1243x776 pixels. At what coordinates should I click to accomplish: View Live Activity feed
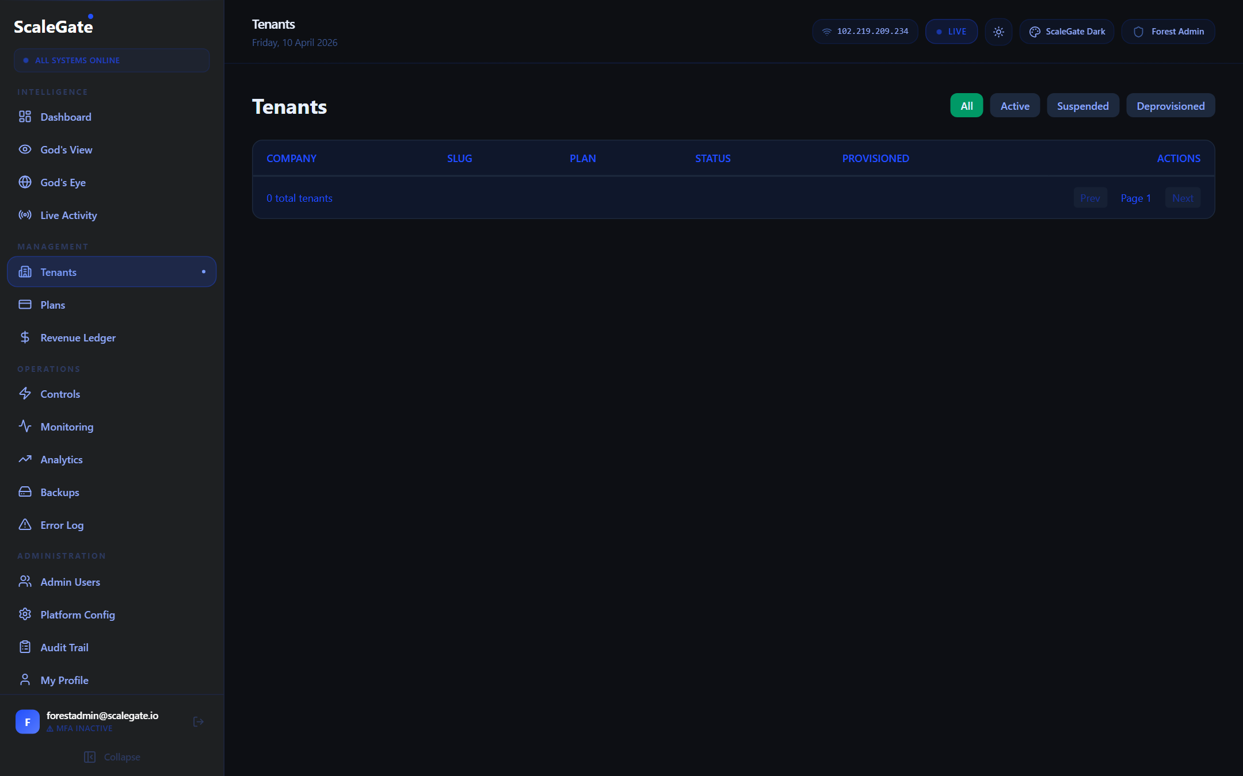point(67,215)
